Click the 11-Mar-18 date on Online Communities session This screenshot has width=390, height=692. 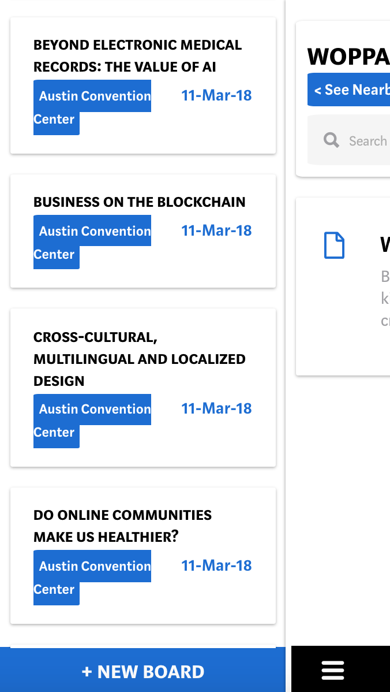coord(216,565)
